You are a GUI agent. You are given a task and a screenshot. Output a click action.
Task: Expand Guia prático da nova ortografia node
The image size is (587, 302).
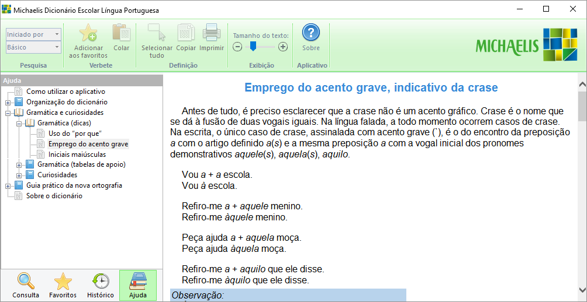8,186
